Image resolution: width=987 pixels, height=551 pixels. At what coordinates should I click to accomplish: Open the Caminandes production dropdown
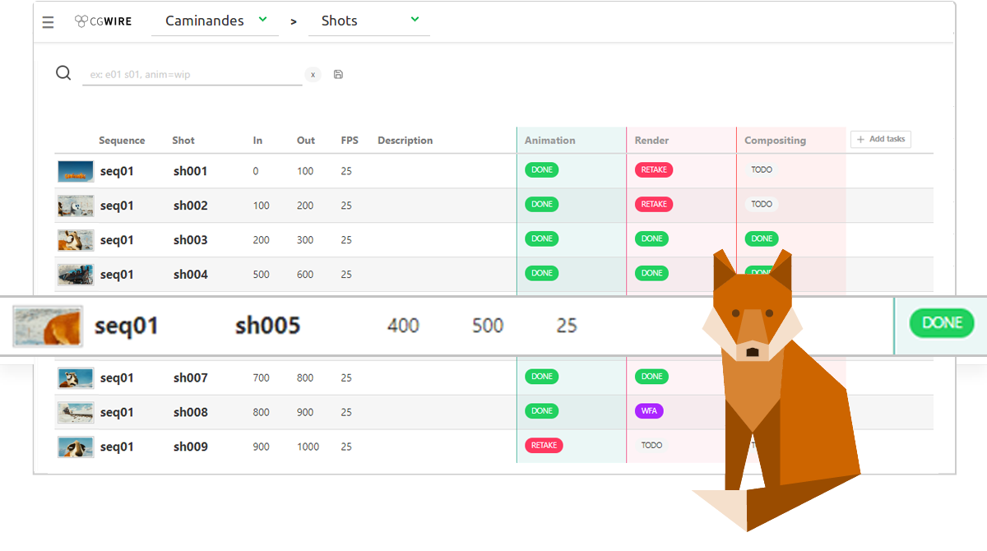click(215, 21)
